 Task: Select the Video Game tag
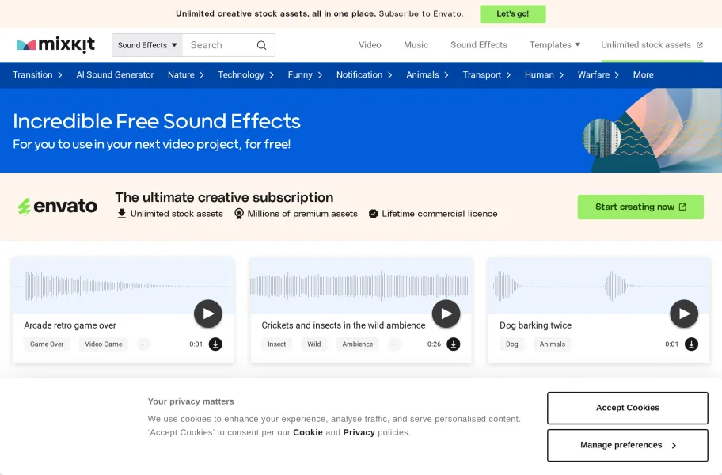[104, 344]
